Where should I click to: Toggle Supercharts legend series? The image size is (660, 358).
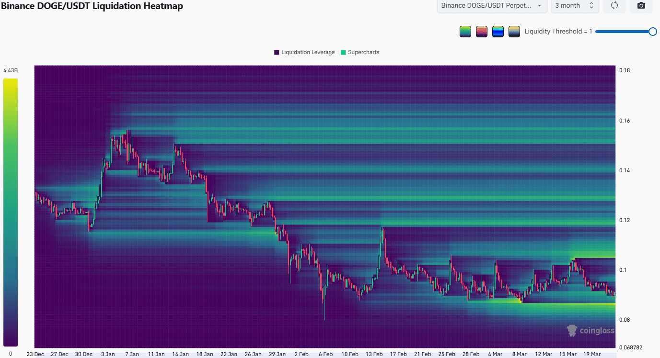(x=363, y=52)
